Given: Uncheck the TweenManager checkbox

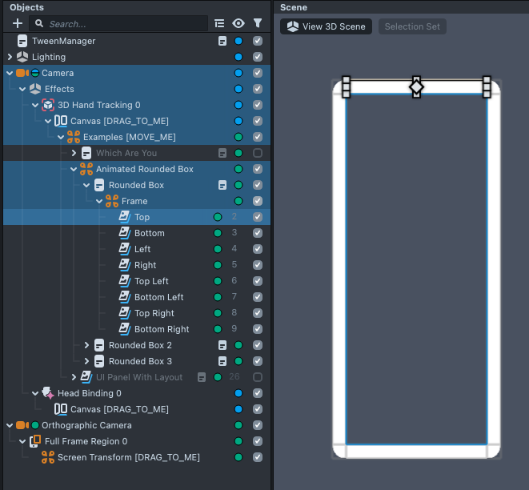Looking at the screenshot, I should tap(258, 41).
